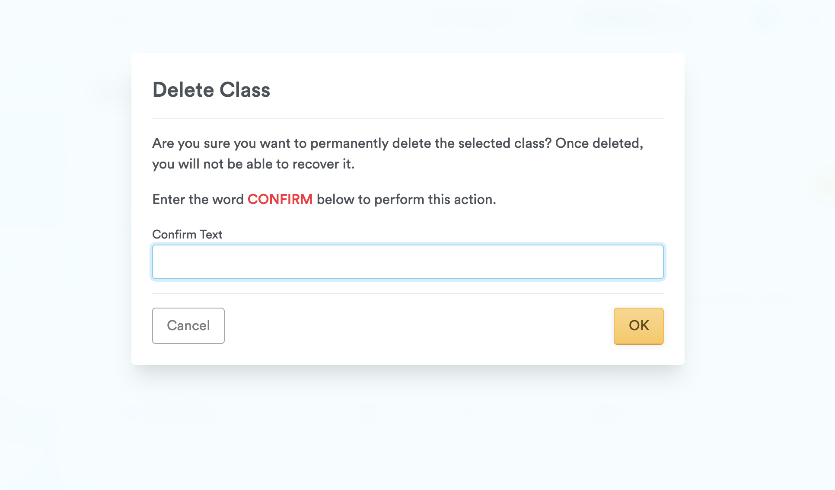Click the Confirm Text field label
This screenshot has height=490, width=835.
pos(187,234)
